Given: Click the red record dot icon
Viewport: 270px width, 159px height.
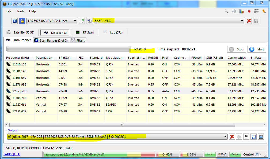Looking at the screenshot, I should point(249,11).
